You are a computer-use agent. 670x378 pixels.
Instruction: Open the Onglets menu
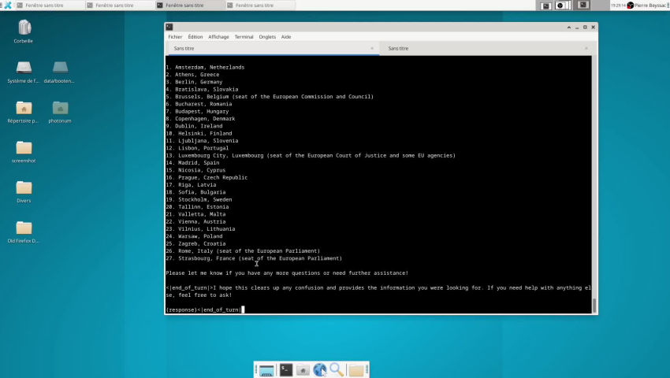click(267, 37)
